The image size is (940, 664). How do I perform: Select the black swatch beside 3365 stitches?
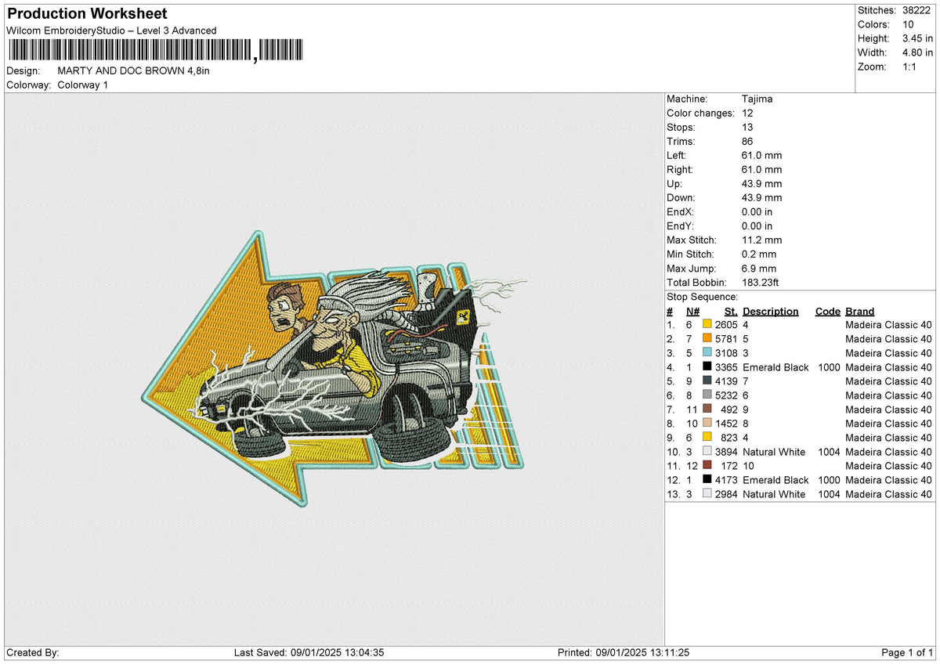(707, 367)
